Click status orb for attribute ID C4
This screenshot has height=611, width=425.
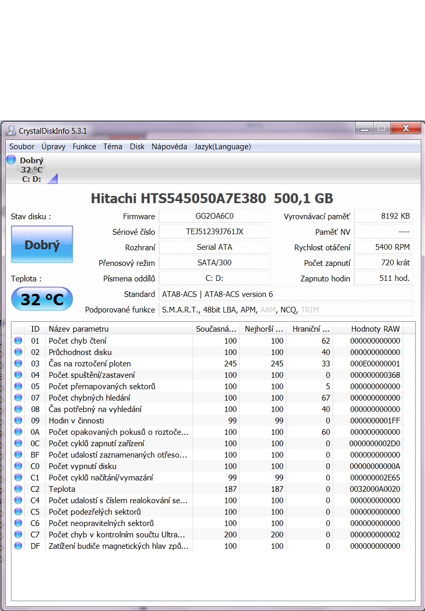click(x=18, y=500)
